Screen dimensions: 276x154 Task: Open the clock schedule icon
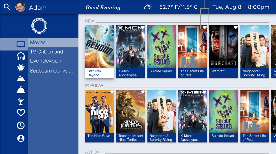pyautogui.click(x=21, y=125)
